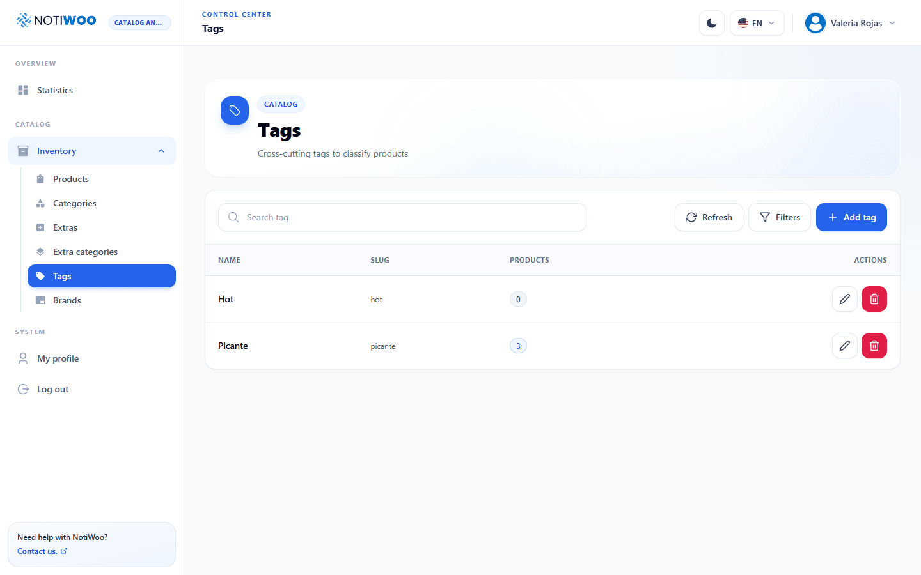Go to Products in sidebar

(102, 179)
